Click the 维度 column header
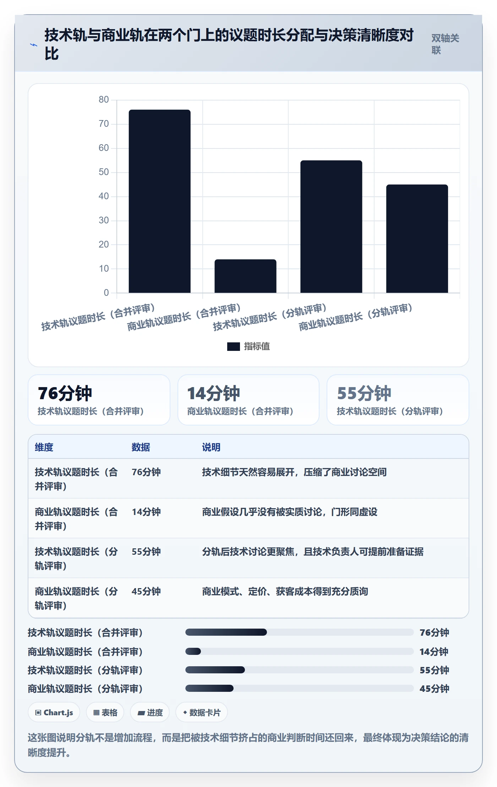 (44, 447)
